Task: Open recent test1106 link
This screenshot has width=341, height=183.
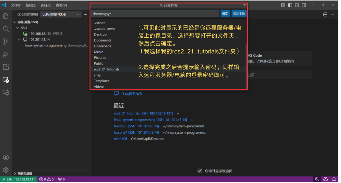Action: coord(121,139)
